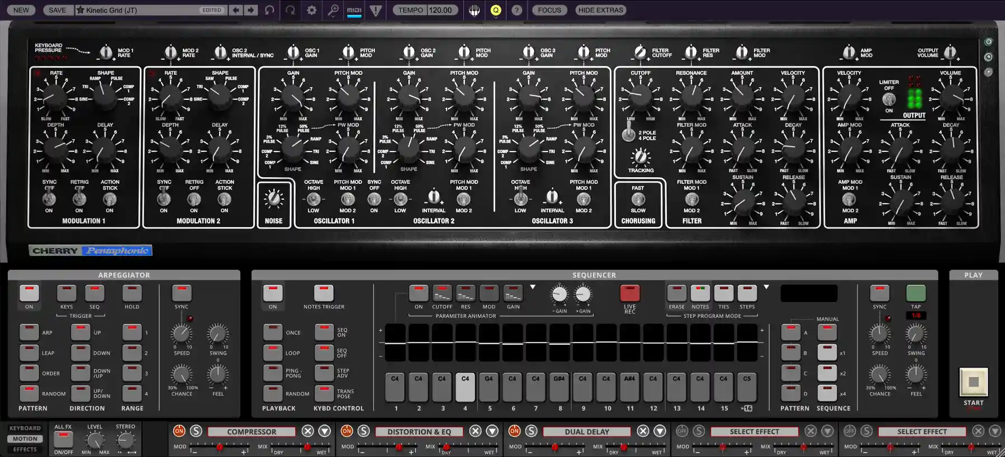The image size is (1005, 457).
Task: Switch to the KEYBOARD tab
Action: coord(25,428)
